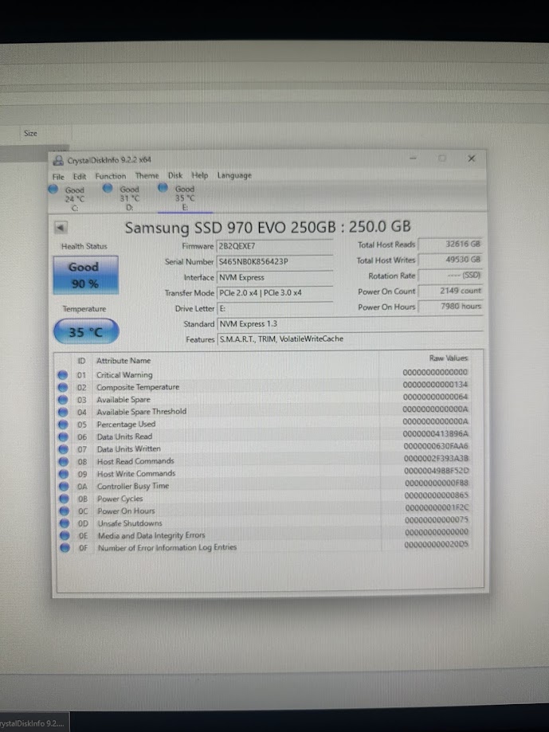This screenshot has height=732, width=549.
Task: Open the Edit menu
Action: click(80, 177)
